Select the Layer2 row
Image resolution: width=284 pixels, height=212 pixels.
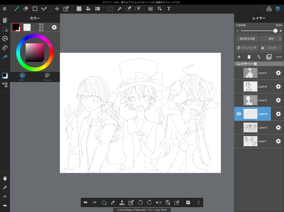(x=259, y=127)
